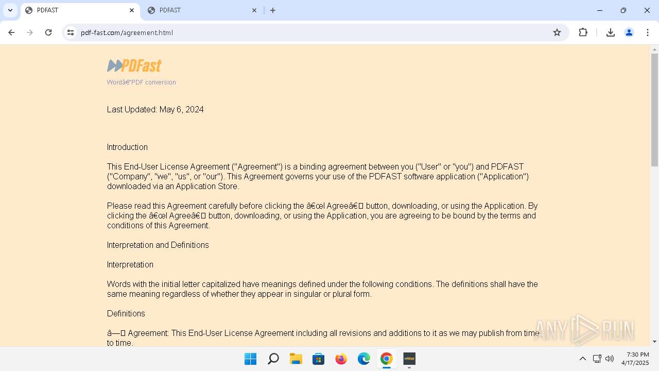Minimize the Chrome window

coord(600,10)
